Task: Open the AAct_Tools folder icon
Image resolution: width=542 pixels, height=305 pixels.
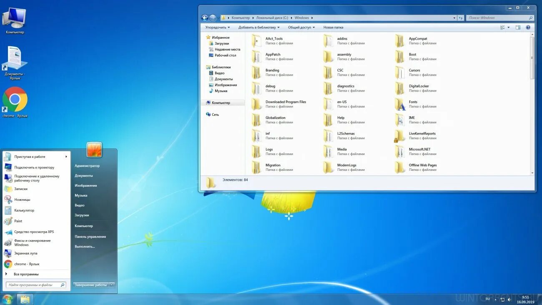Action: pyautogui.click(x=256, y=41)
